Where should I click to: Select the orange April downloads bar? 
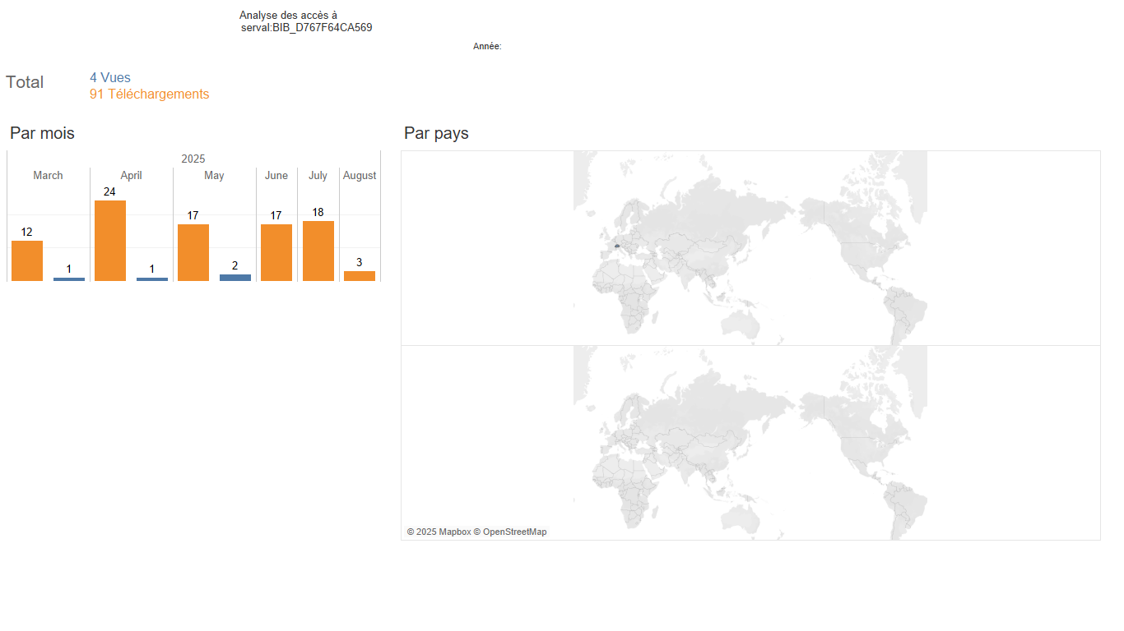pos(110,241)
